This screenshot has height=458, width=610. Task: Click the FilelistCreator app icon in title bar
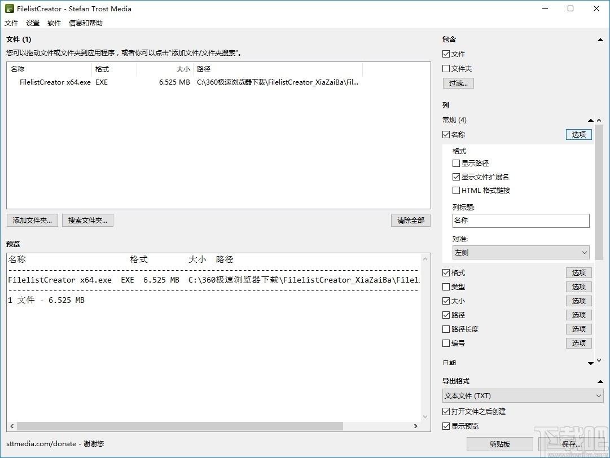10,8
